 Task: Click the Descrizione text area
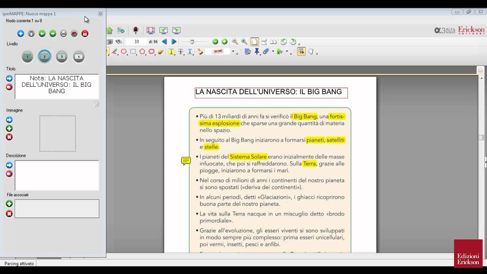click(57, 175)
